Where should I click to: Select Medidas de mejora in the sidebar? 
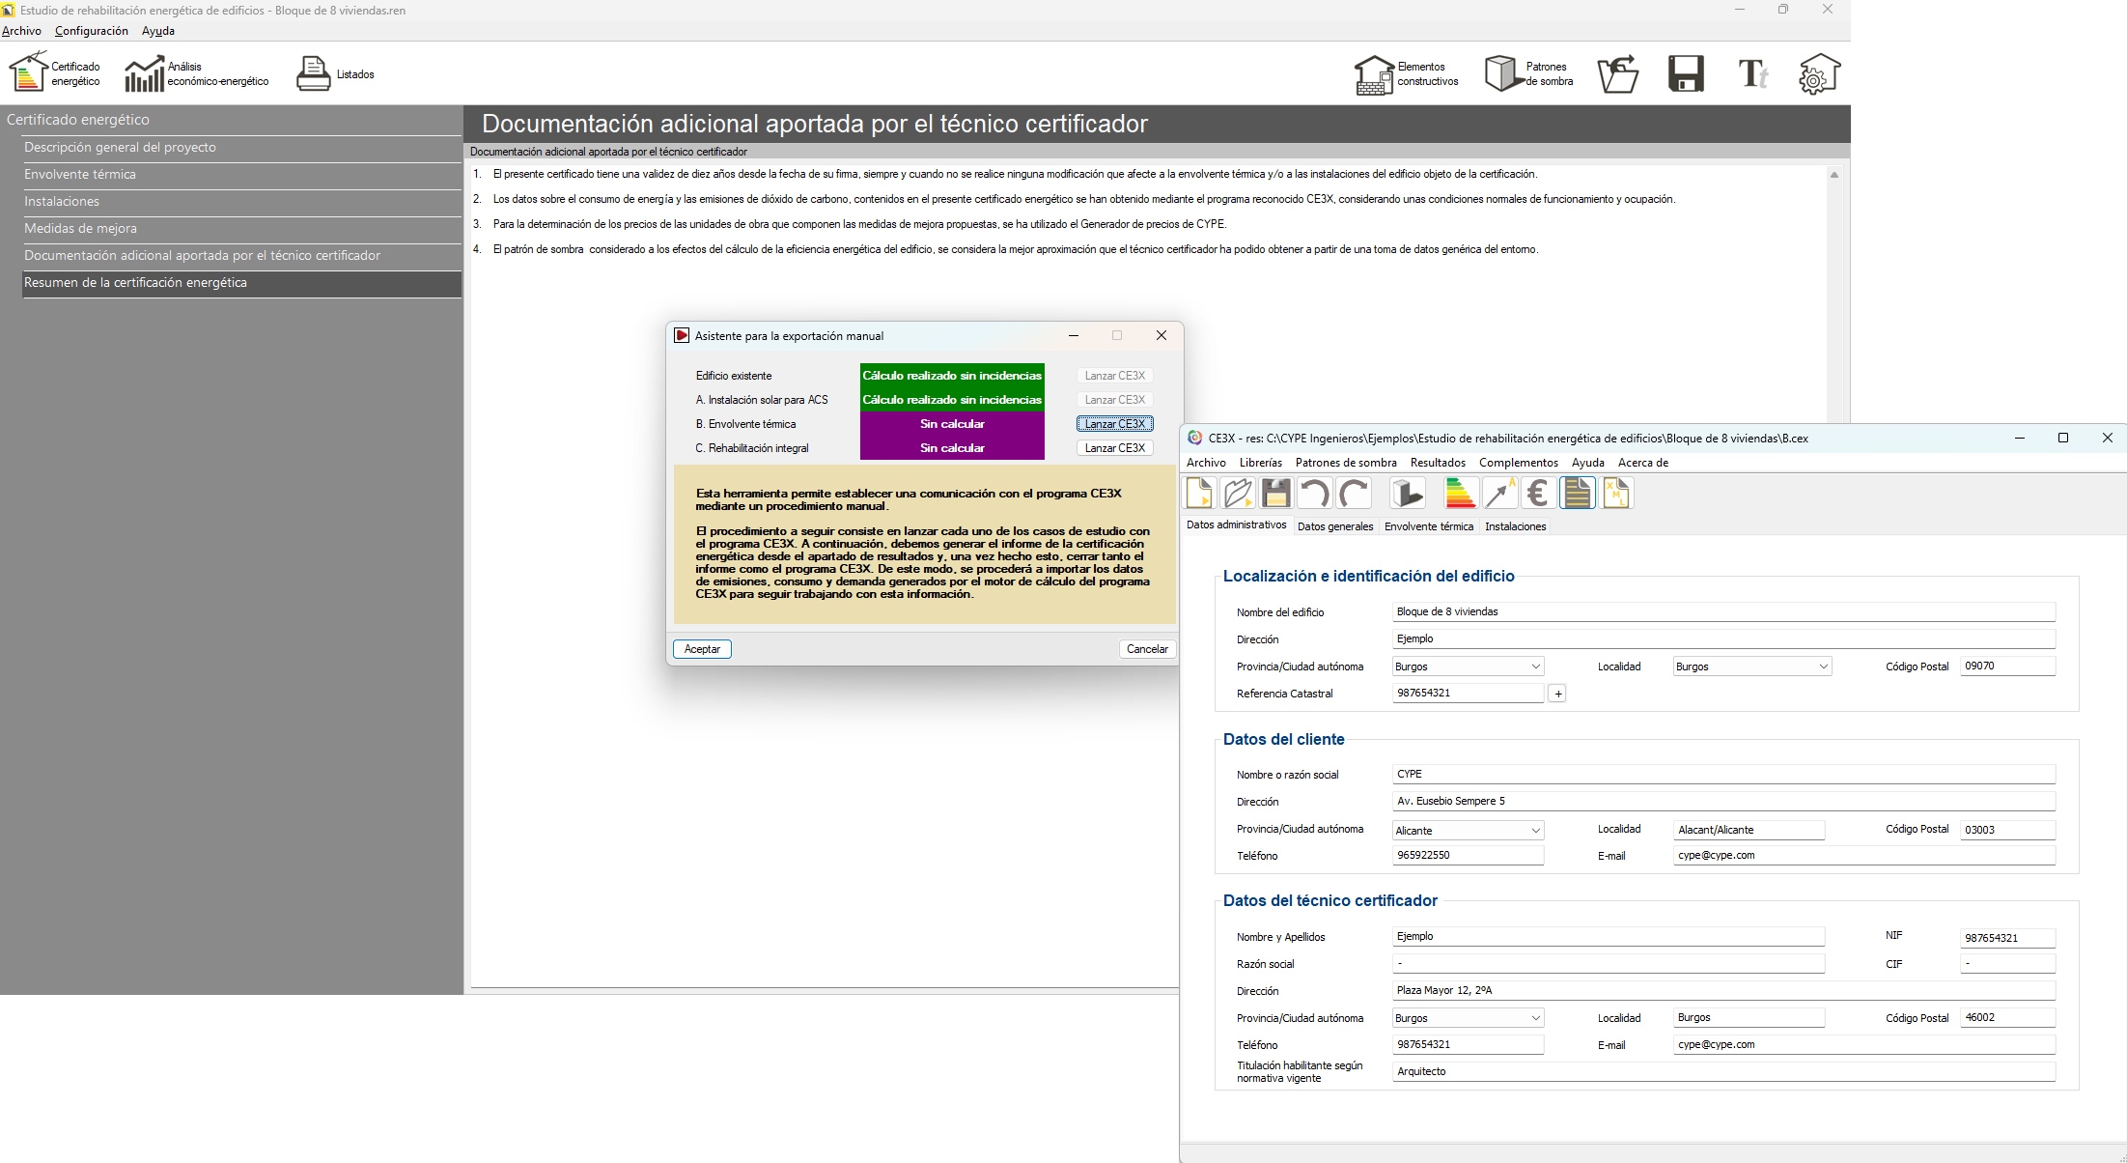coord(80,229)
